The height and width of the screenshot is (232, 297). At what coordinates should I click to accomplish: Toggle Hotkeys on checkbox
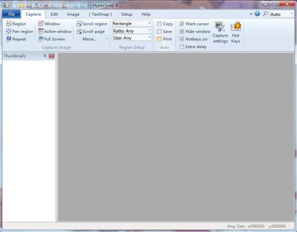coord(194,39)
